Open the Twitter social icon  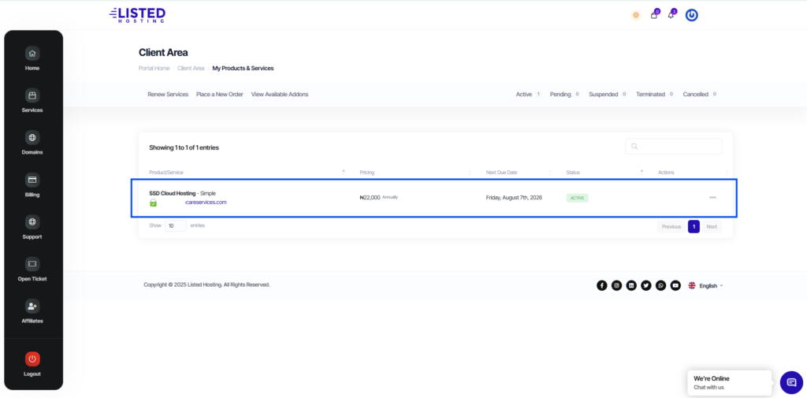pos(646,285)
